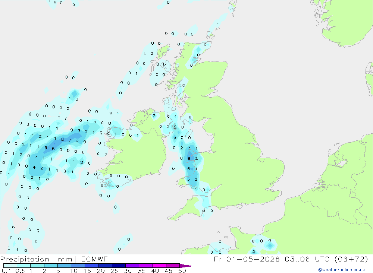Click the 30–35 mm legend color box
This screenshot has width=373, height=273.
(x=132, y=266)
